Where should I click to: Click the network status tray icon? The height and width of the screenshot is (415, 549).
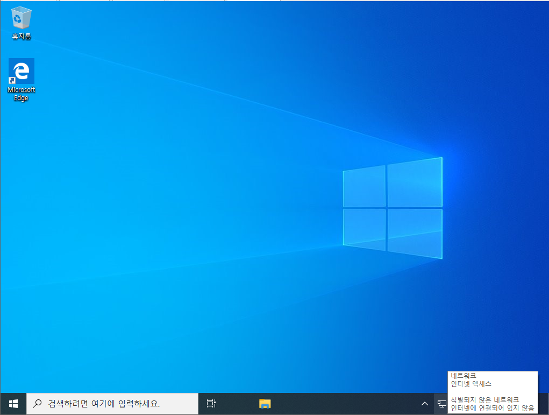(x=442, y=404)
